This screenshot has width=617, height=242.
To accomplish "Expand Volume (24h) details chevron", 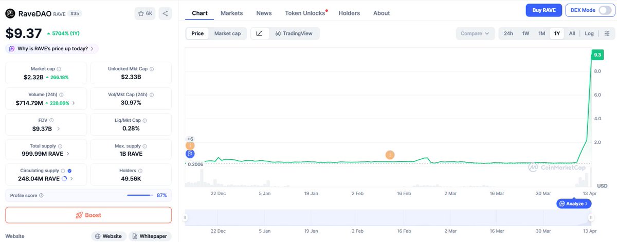I will [x=73, y=103].
